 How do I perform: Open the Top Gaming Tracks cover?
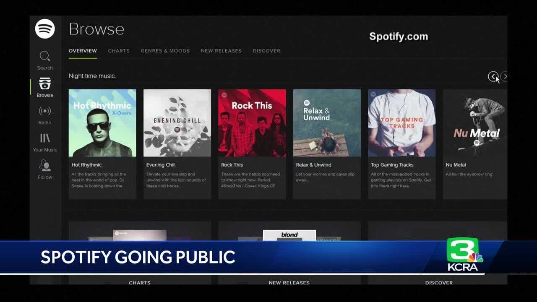401,123
